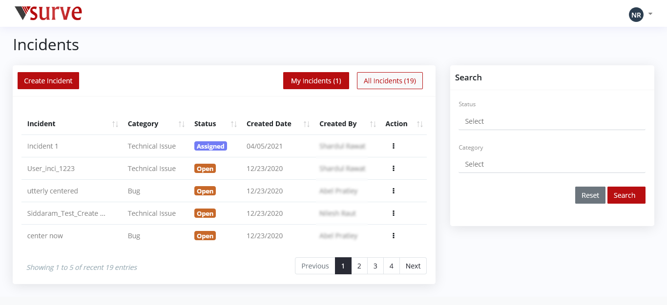Sort table by Created Date column arrows
Viewport: 667px width, 305px height.
[x=307, y=124]
